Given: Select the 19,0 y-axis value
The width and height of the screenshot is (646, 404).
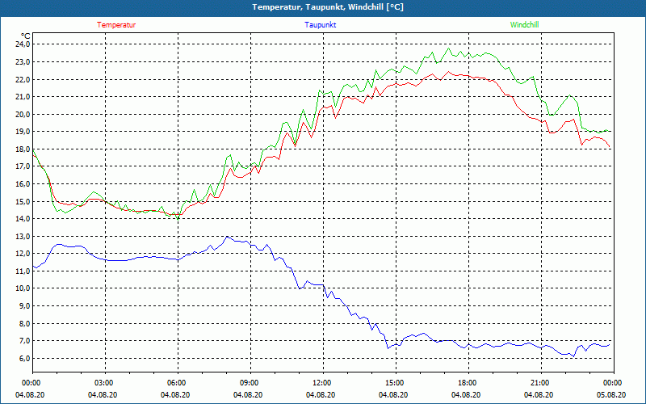Looking at the screenshot, I should tap(23, 132).
